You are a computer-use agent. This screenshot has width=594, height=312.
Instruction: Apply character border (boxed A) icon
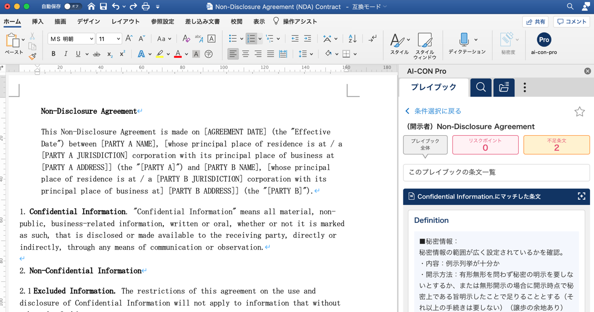[211, 39]
